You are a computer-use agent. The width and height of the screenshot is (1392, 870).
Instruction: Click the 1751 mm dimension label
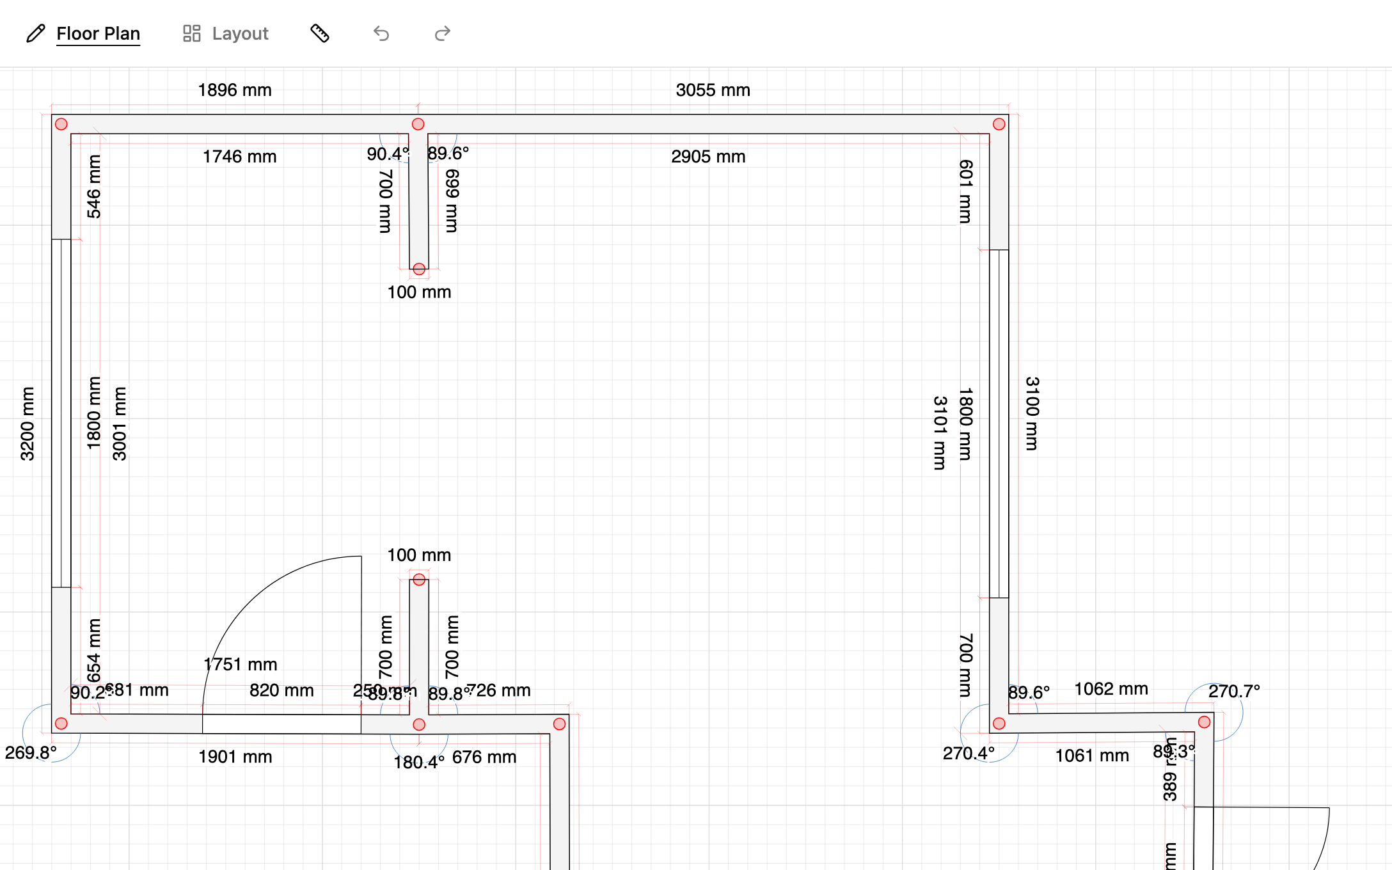(x=241, y=665)
